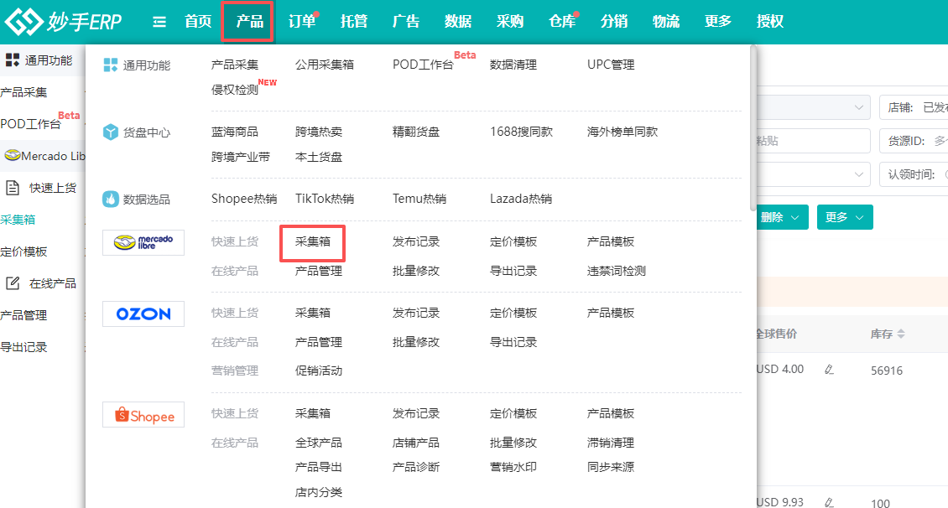The image size is (948, 508).
Task: Open 订单 menu in top navigation
Action: pos(302,22)
